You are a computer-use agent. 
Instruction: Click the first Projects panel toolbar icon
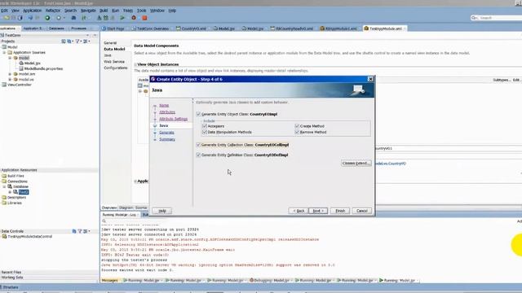[64, 42]
